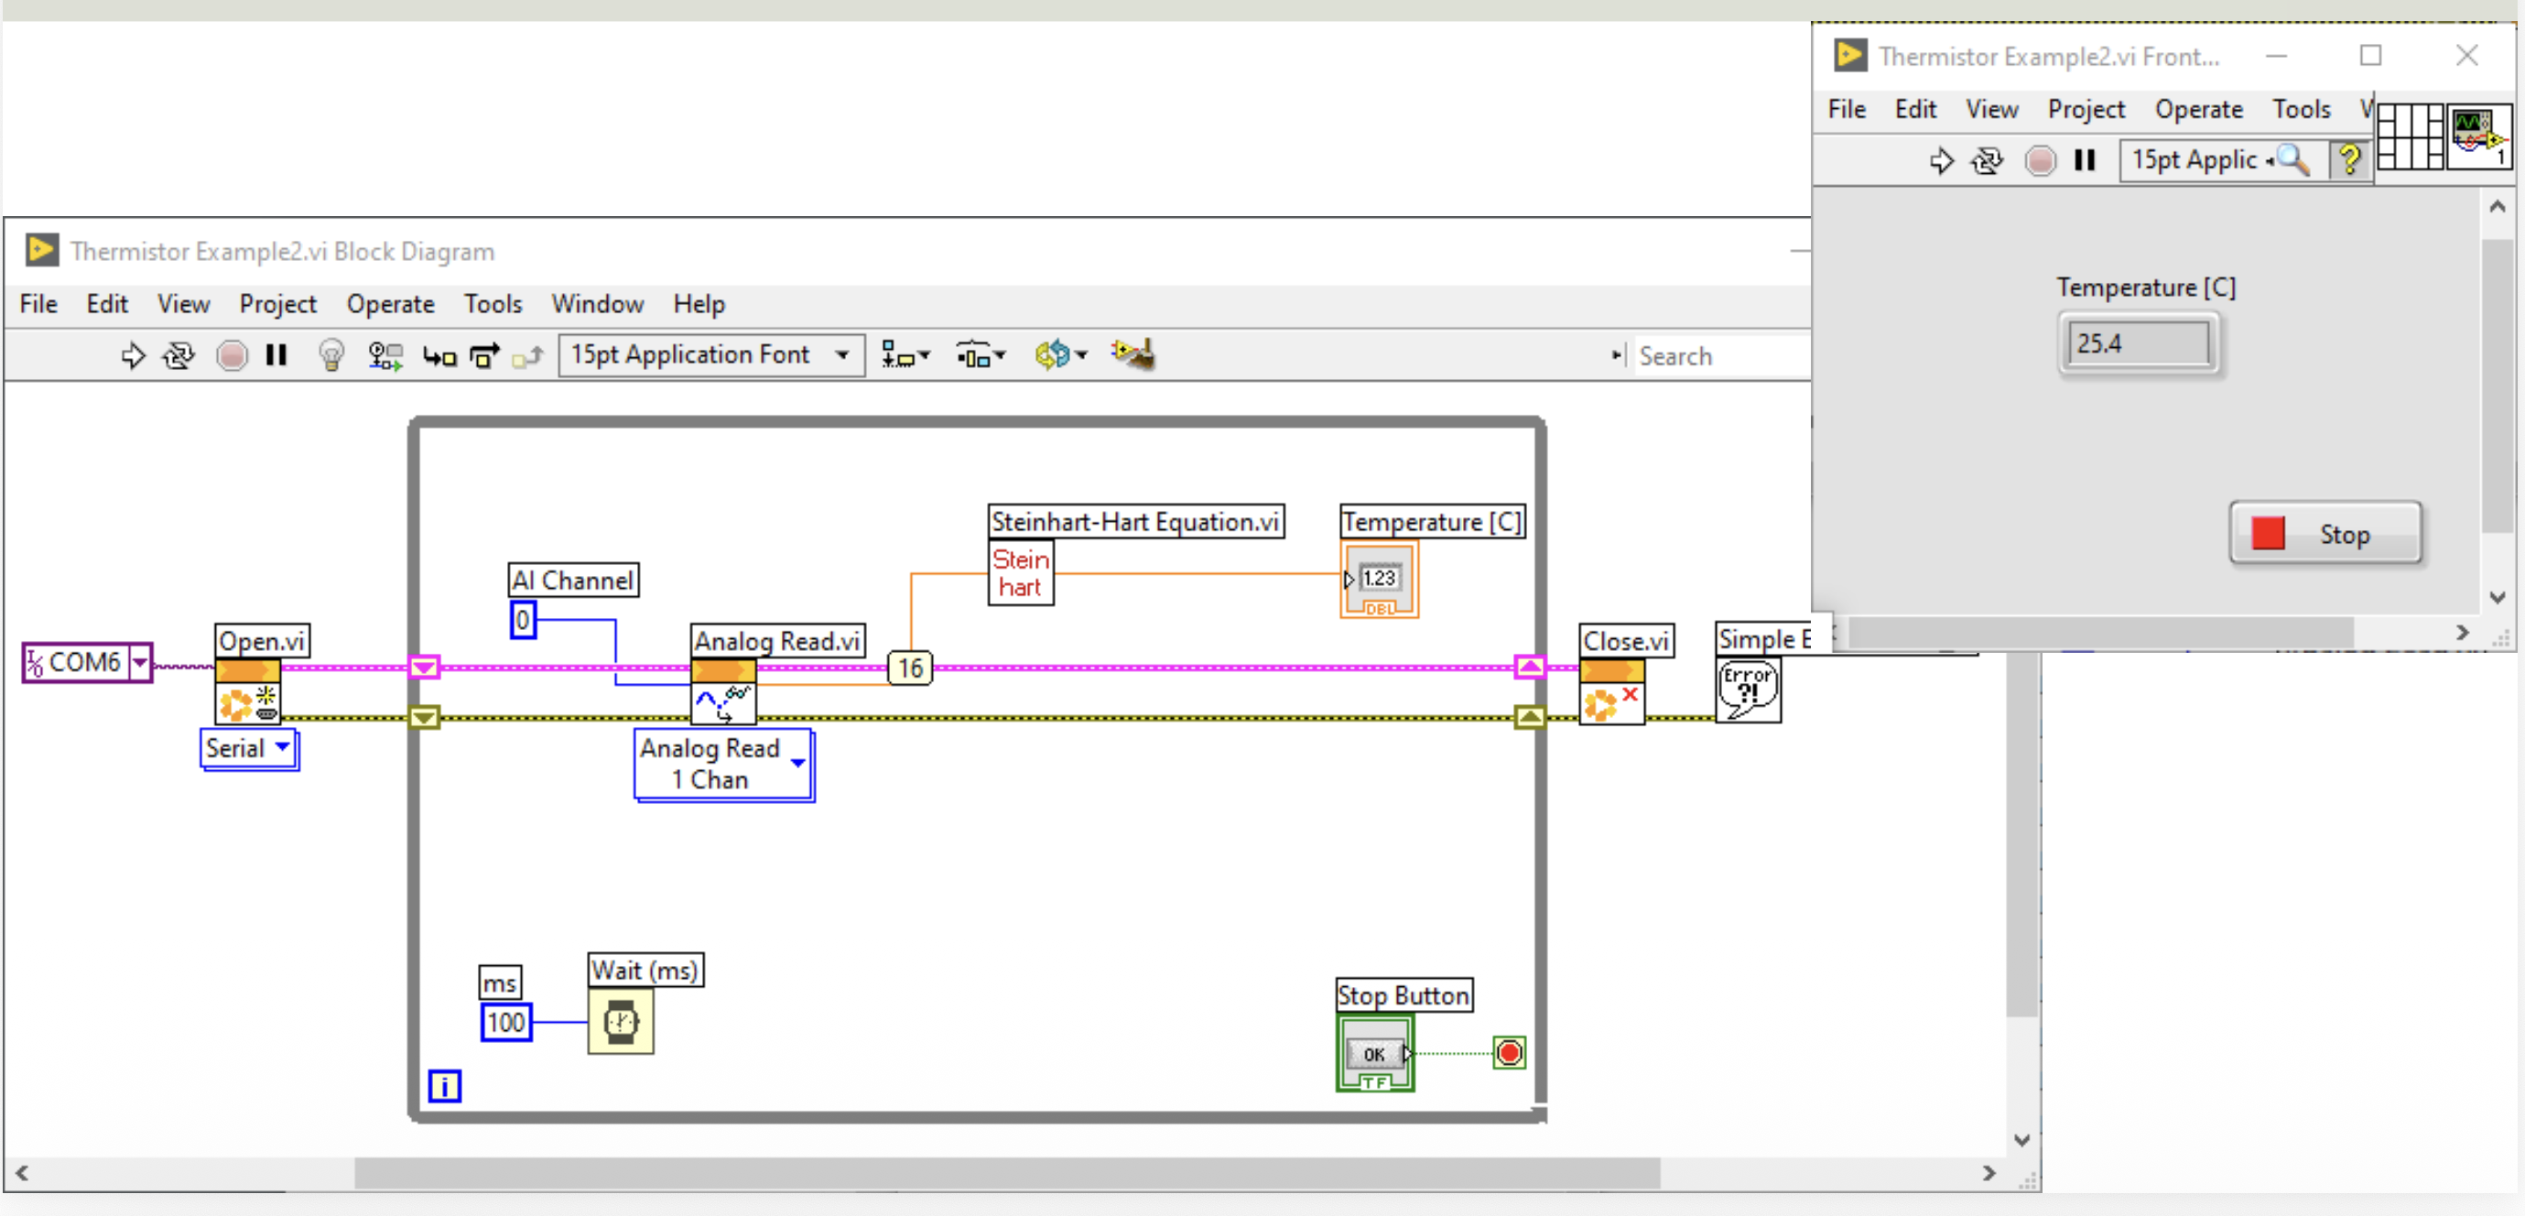The height and width of the screenshot is (1216, 2525).
Task: Abort execution in Front Panel toolbar
Action: 2040,160
